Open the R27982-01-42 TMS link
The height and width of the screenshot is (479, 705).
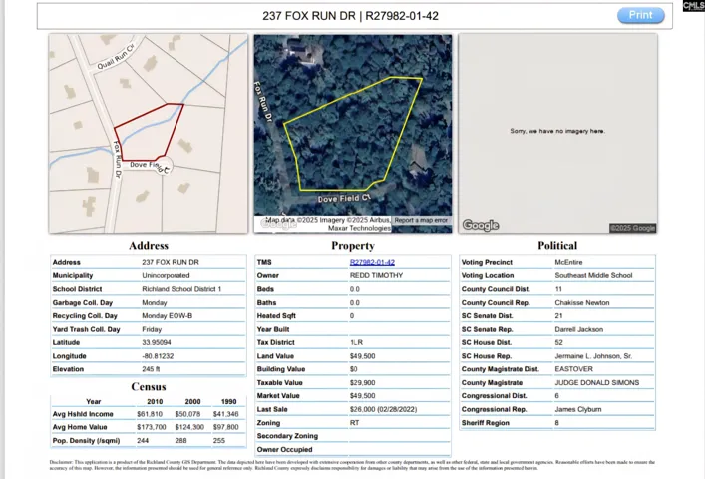372,262
